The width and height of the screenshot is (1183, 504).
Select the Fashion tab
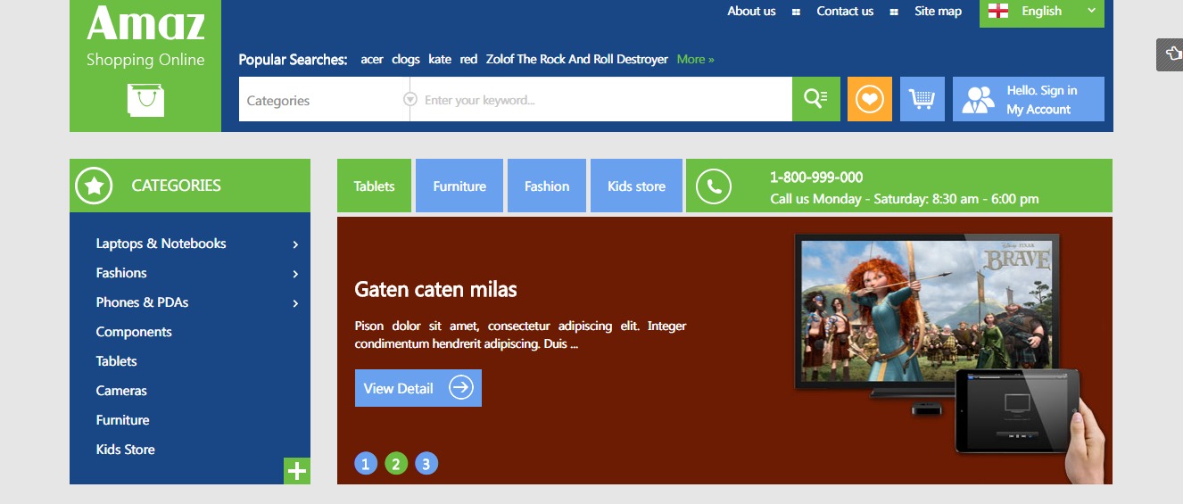click(547, 186)
